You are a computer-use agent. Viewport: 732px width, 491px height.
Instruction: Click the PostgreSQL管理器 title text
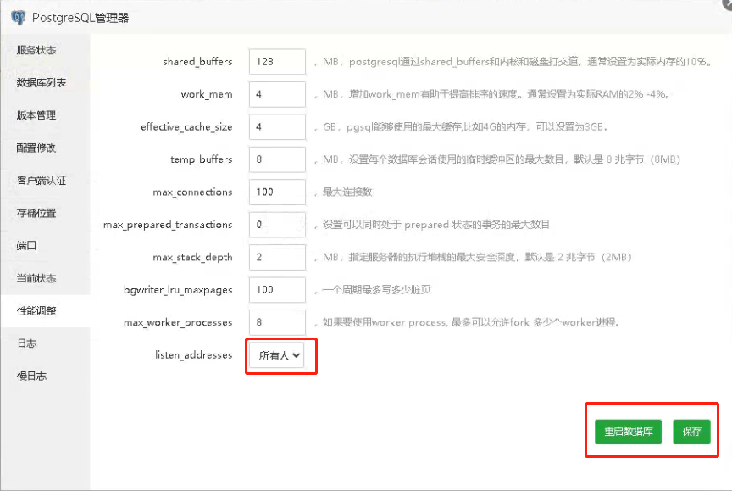coord(80,18)
